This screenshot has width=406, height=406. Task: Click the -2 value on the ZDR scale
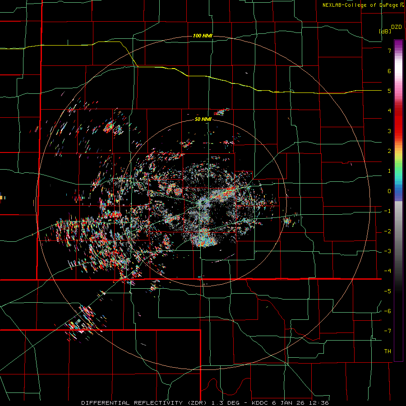388,231
